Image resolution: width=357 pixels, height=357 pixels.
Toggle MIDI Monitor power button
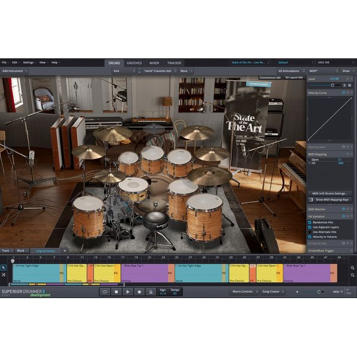[343, 209]
